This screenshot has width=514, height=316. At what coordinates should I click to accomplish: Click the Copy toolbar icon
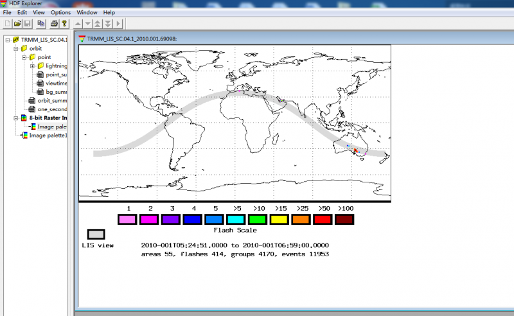point(41,24)
